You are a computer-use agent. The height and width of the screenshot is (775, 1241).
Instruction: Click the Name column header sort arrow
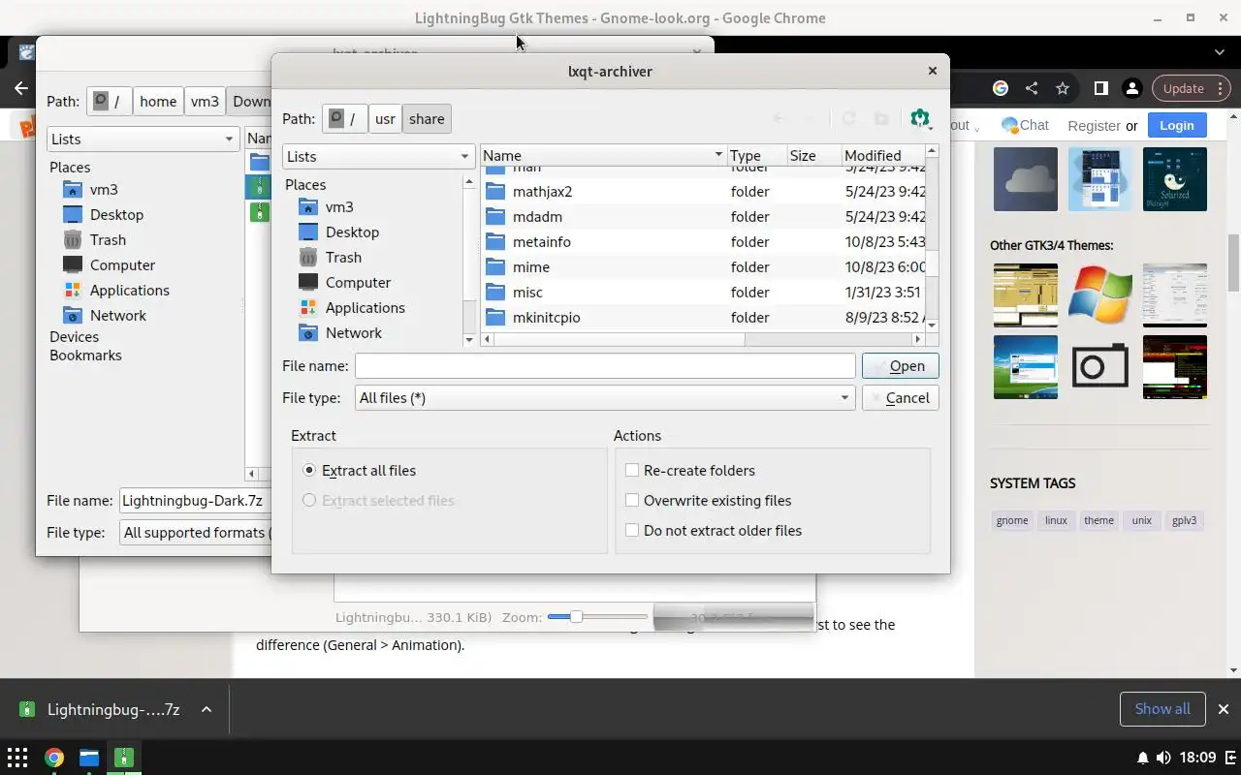[x=718, y=156]
